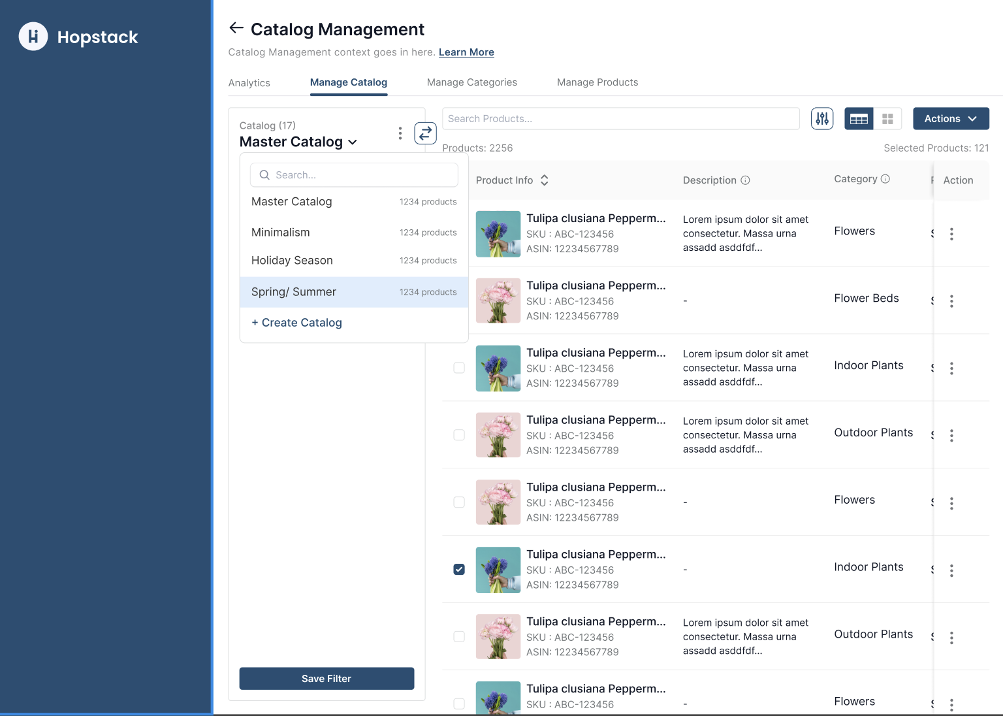Click the back arrow beside Catalog Management
This screenshot has height=716, width=1003.
pyautogui.click(x=236, y=28)
